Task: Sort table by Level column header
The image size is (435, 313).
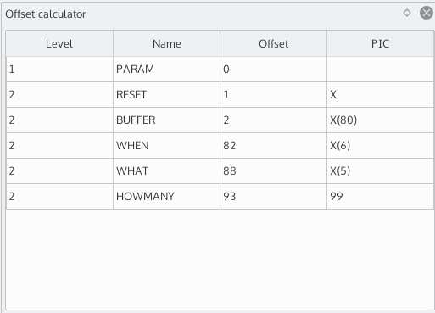Action: pyautogui.click(x=59, y=43)
